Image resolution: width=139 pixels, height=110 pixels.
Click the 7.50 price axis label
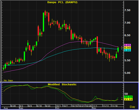127,10
